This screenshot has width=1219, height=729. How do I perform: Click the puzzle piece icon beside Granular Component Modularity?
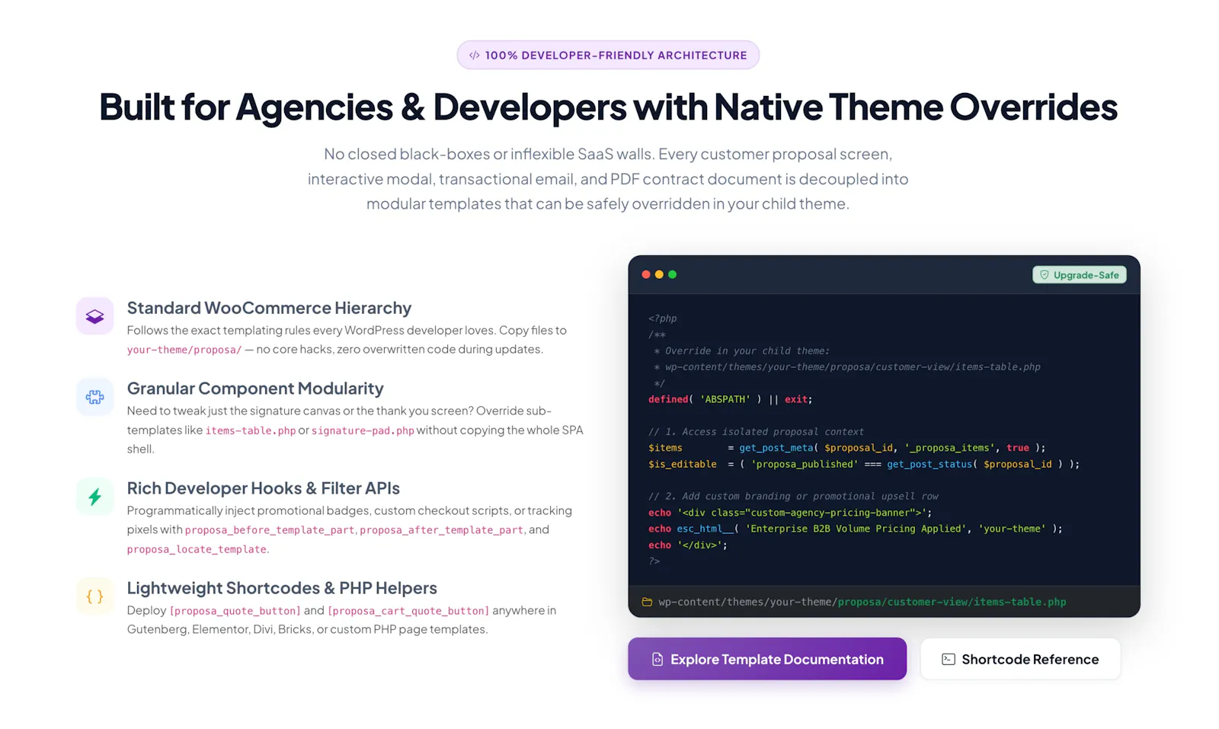point(94,397)
